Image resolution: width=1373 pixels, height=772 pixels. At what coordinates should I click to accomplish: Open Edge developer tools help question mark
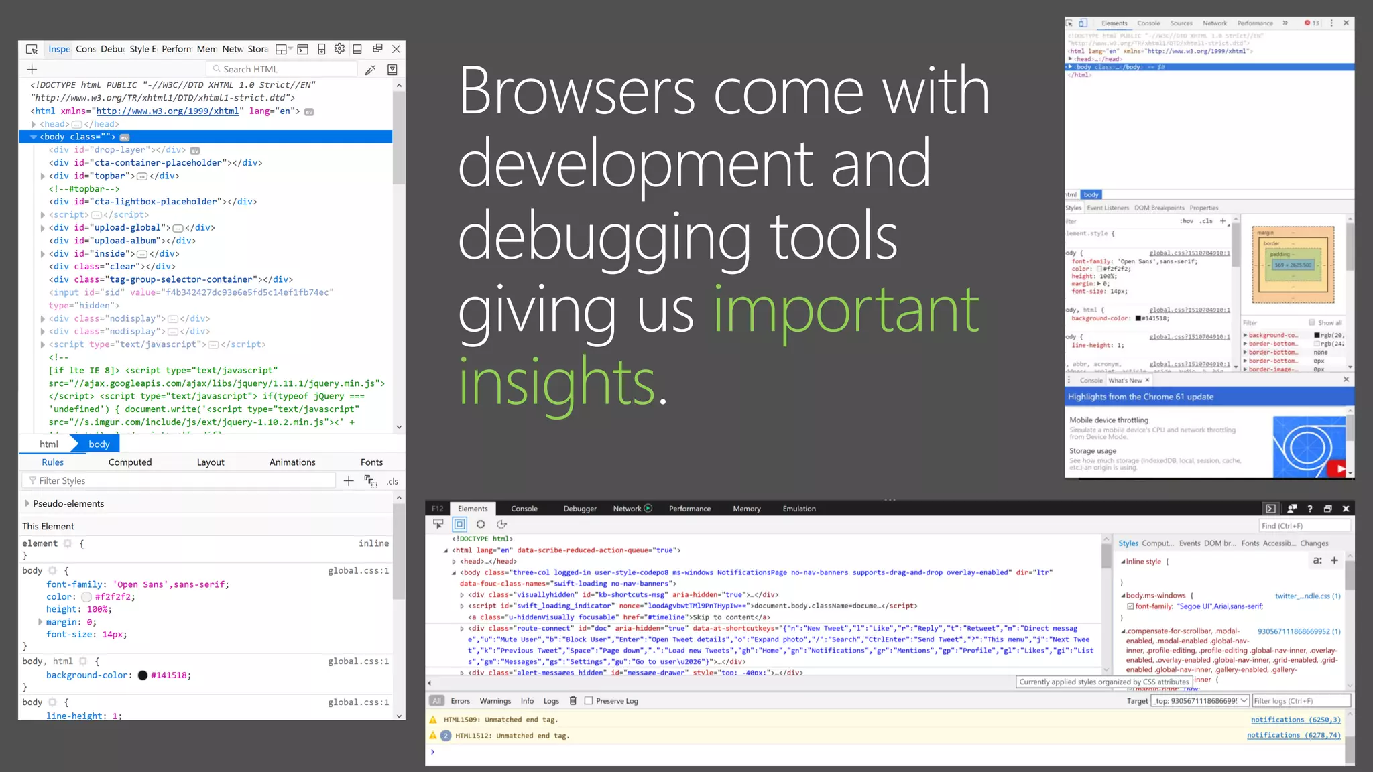coord(1310,509)
